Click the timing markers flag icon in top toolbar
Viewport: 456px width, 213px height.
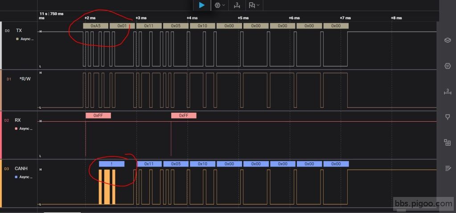point(252,5)
